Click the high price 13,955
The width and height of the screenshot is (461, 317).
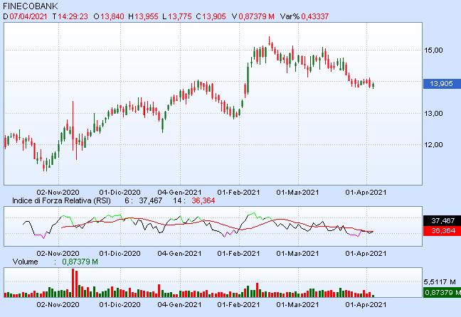[x=147, y=16]
